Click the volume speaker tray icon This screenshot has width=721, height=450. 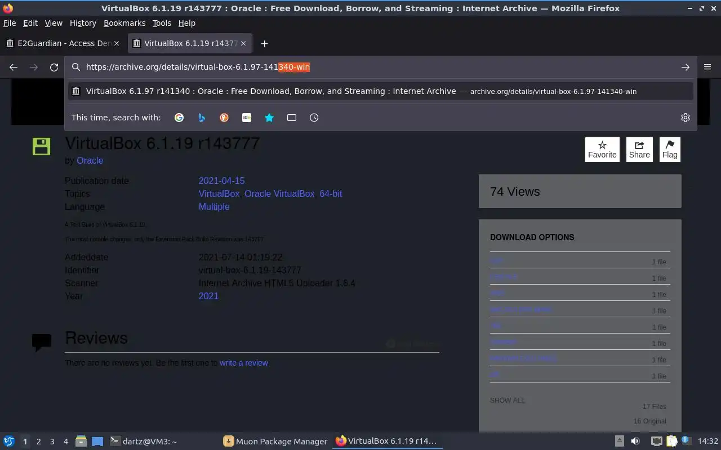(635, 441)
